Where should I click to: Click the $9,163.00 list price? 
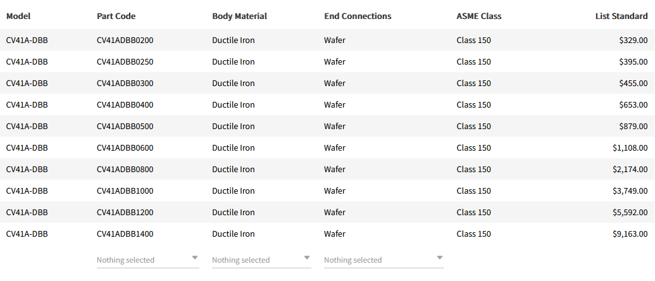pyautogui.click(x=630, y=234)
